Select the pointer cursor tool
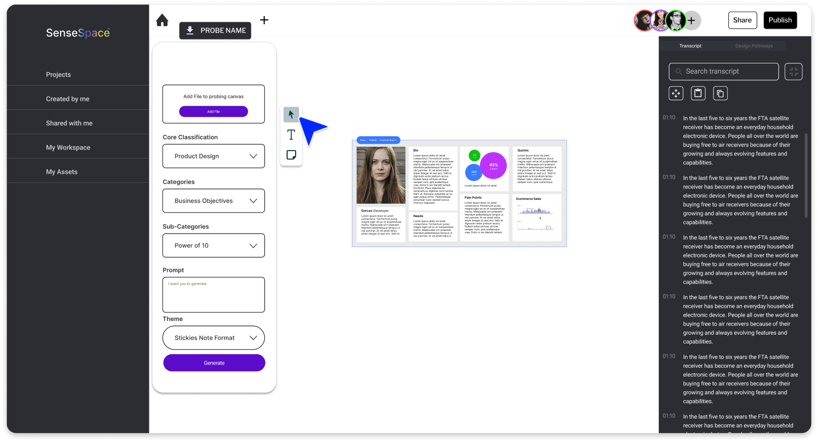 point(291,115)
